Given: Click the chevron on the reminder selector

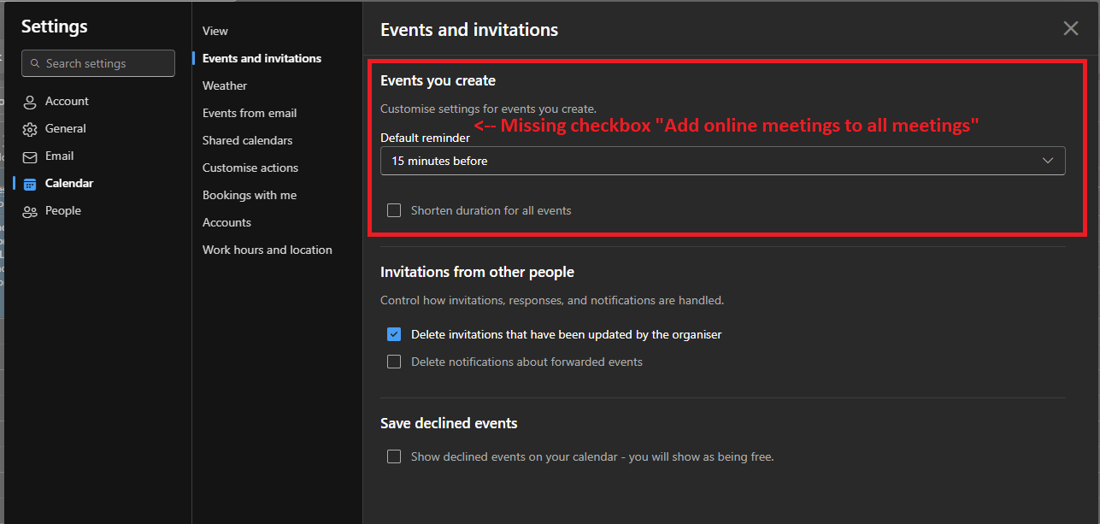Looking at the screenshot, I should tap(1047, 160).
